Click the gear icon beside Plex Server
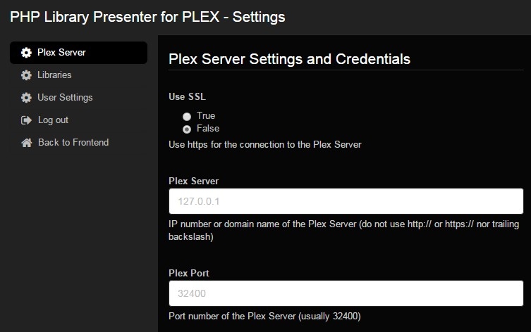This screenshot has width=531, height=332. coord(26,53)
